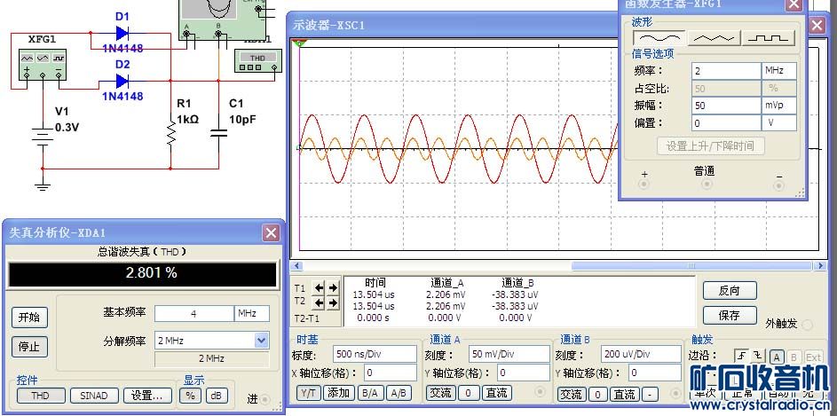The height and width of the screenshot is (416, 837).
Task: Click 设置上升/下降时间 button
Action: click(710, 145)
